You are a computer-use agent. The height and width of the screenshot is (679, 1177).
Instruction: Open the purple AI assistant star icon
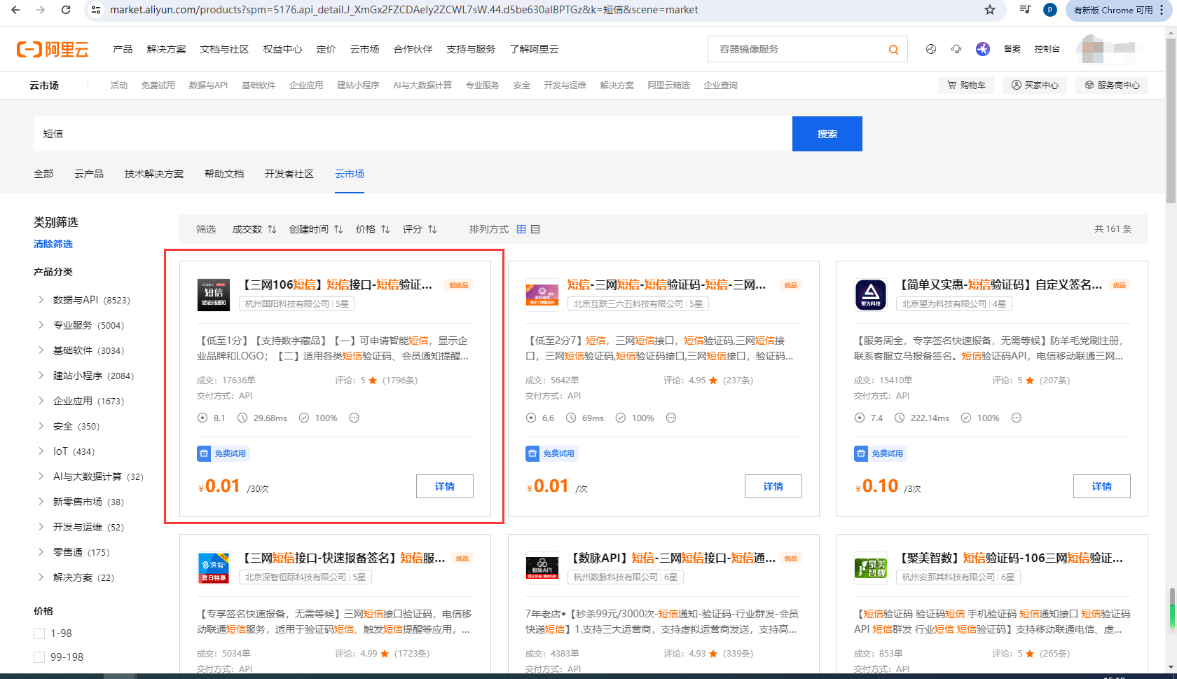983,49
